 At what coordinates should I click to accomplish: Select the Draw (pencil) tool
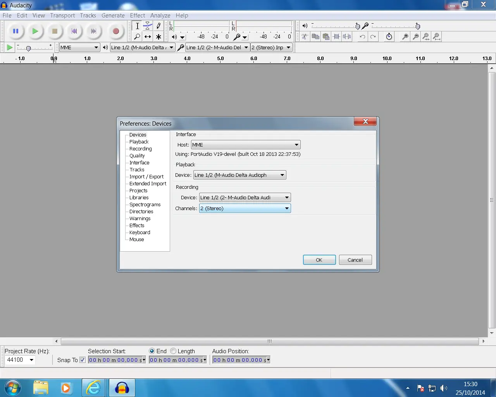(x=158, y=26)
